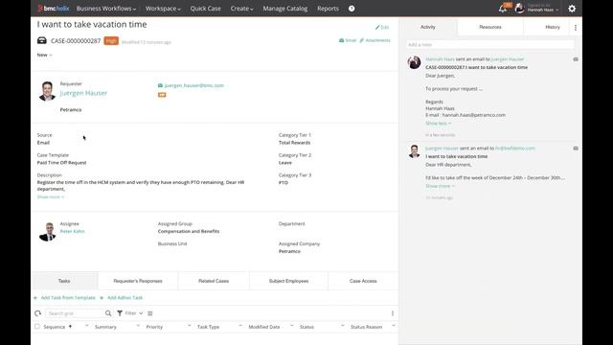Click the VIP badge under requester email
This screenshot has height=345, width=613.
pyautogui.click(x=162, y=95)
